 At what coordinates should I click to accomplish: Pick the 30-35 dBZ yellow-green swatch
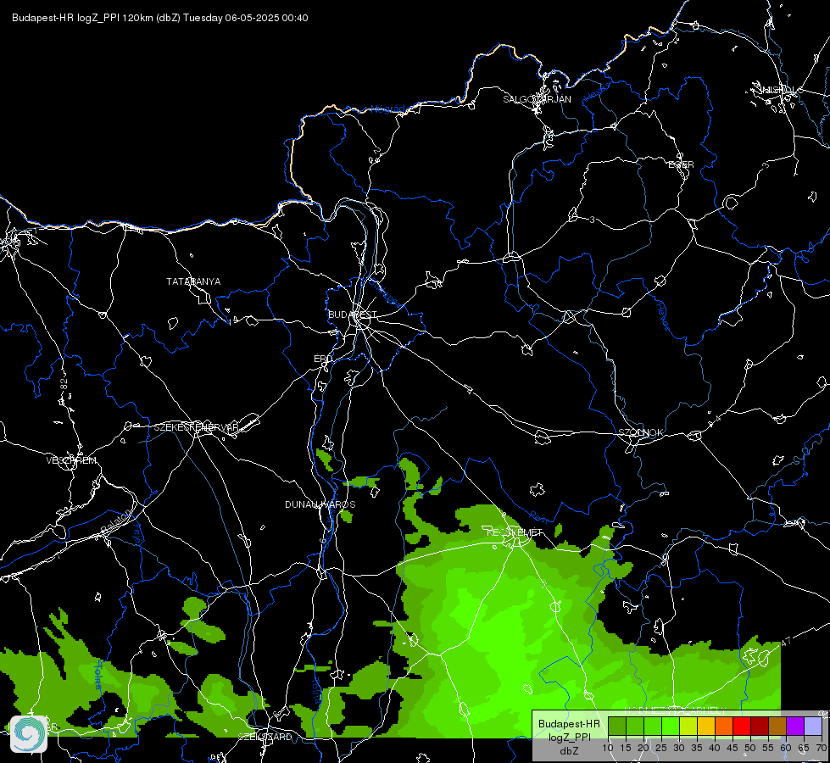coord(688,727)
